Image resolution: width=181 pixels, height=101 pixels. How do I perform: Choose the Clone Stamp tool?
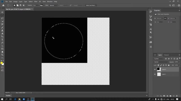(2, 31)
